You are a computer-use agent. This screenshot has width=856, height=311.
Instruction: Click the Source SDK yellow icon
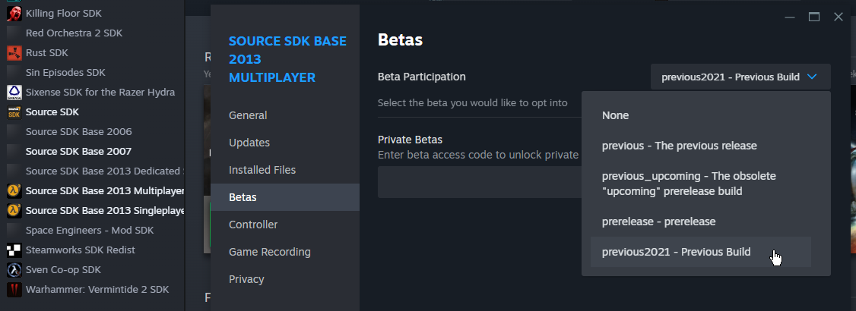pos(14,112)
